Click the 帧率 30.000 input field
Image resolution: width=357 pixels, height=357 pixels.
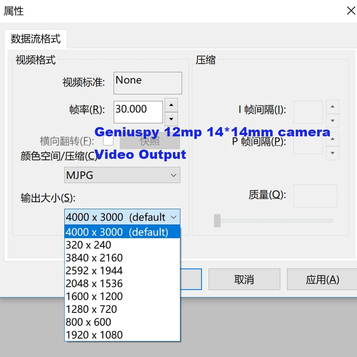point(138,112)
